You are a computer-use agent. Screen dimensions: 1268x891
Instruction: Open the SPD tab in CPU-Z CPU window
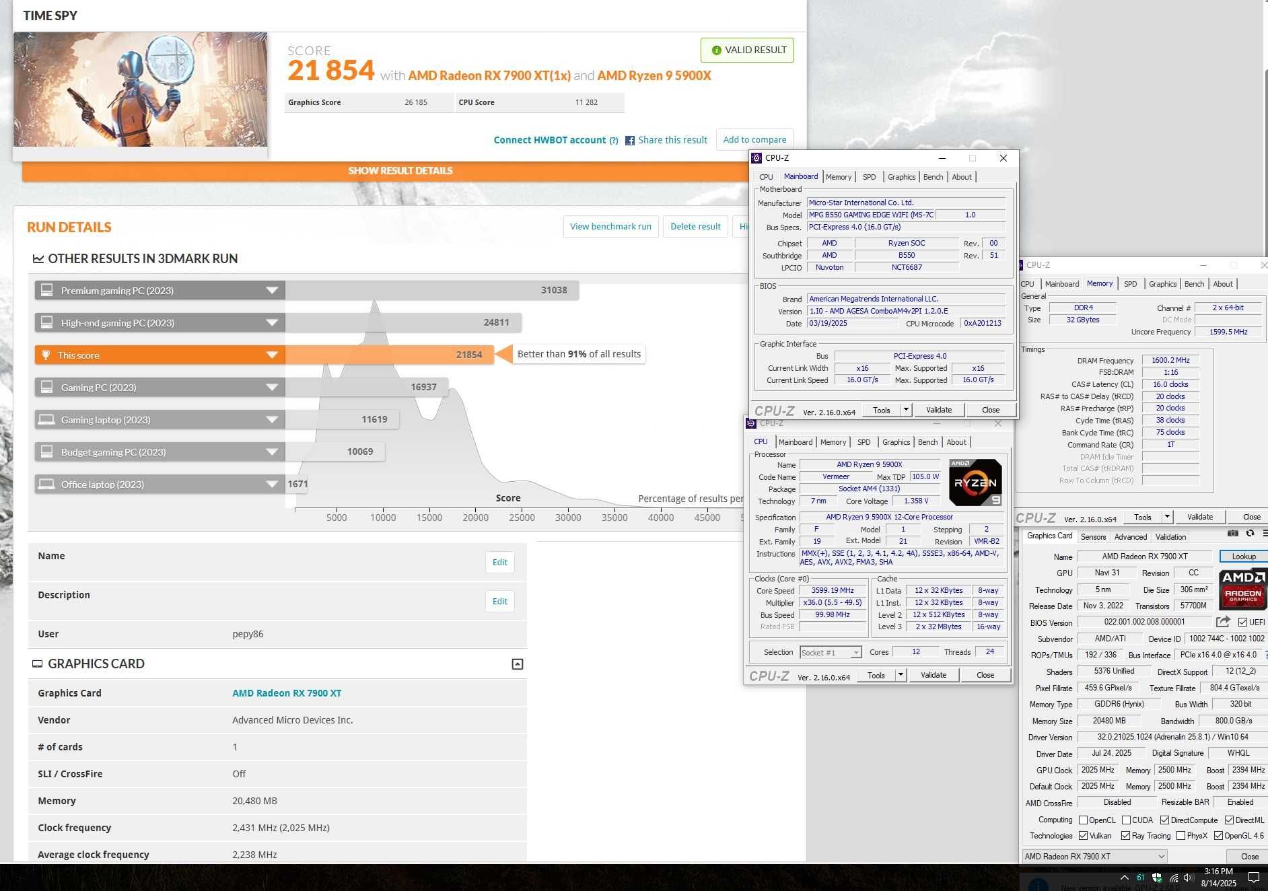(x=864, y=443)
